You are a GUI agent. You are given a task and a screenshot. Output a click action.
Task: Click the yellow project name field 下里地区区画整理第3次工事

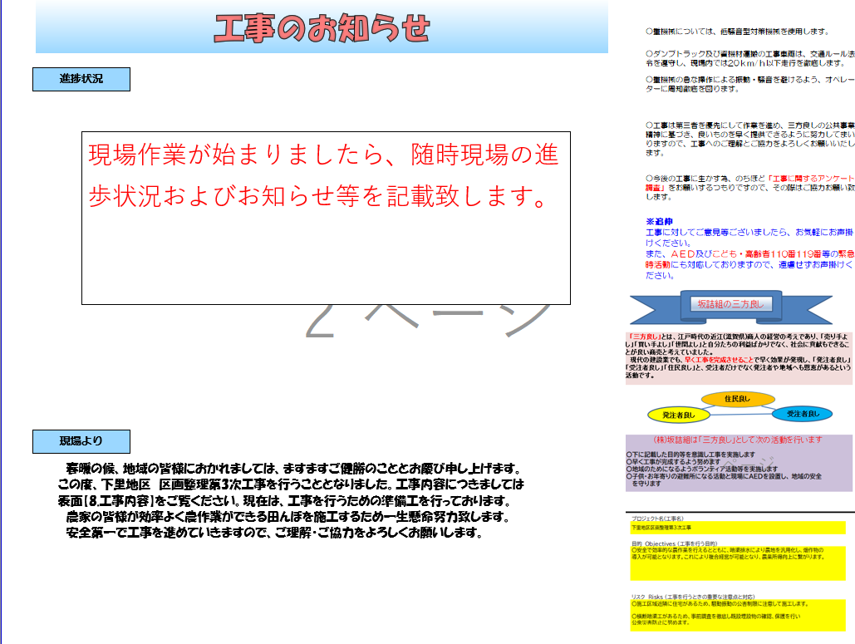737,528
